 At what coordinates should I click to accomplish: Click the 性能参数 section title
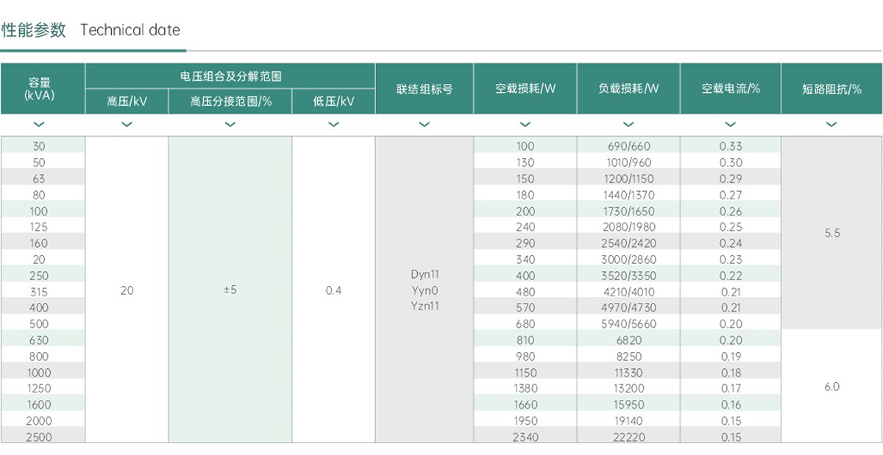pyautogui.click(x=34, y=30)
